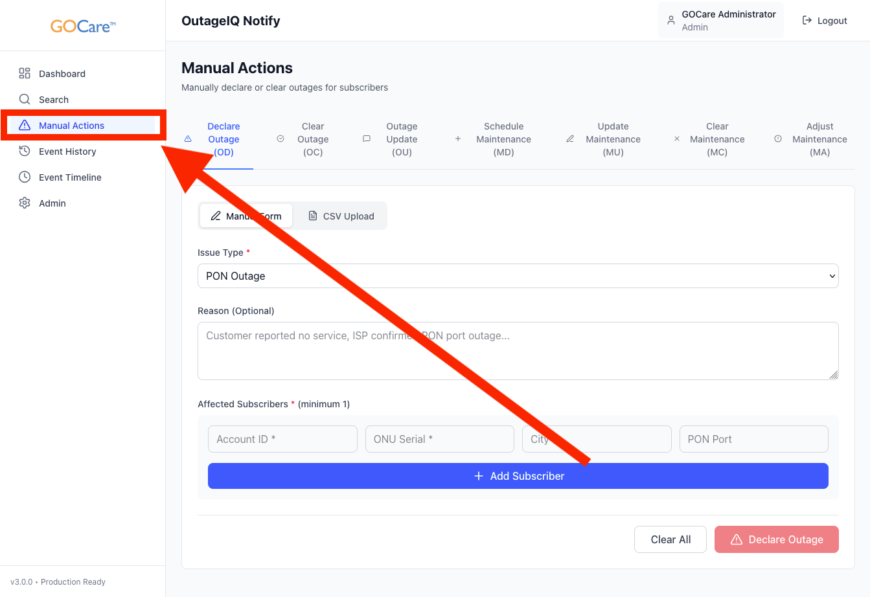
Task: Click the Dashboard grid icon in sidebar
Action: click(25, 74)
